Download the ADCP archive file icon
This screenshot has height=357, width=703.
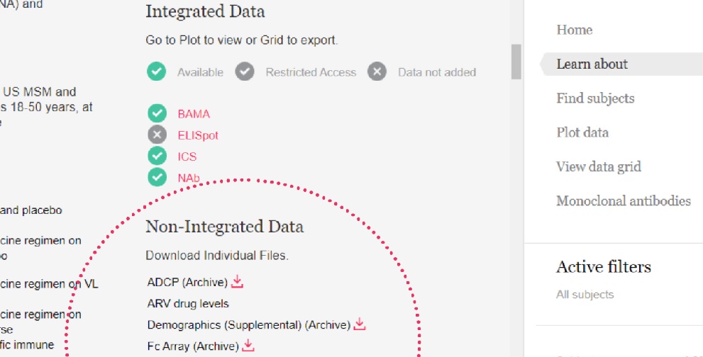237,282
